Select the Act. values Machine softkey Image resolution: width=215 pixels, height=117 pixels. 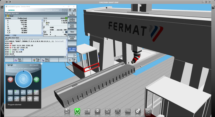click(x=72, y=50)
